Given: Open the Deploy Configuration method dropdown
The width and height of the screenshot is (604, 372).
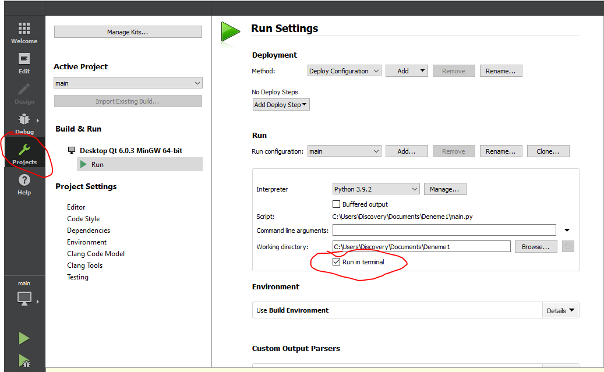Looking at the screenshot, I should pyautogui.click(x=344, y=71).
